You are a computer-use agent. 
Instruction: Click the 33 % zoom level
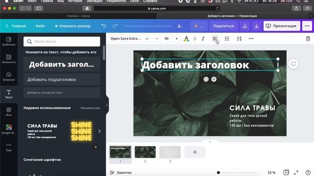coord(271,173)
